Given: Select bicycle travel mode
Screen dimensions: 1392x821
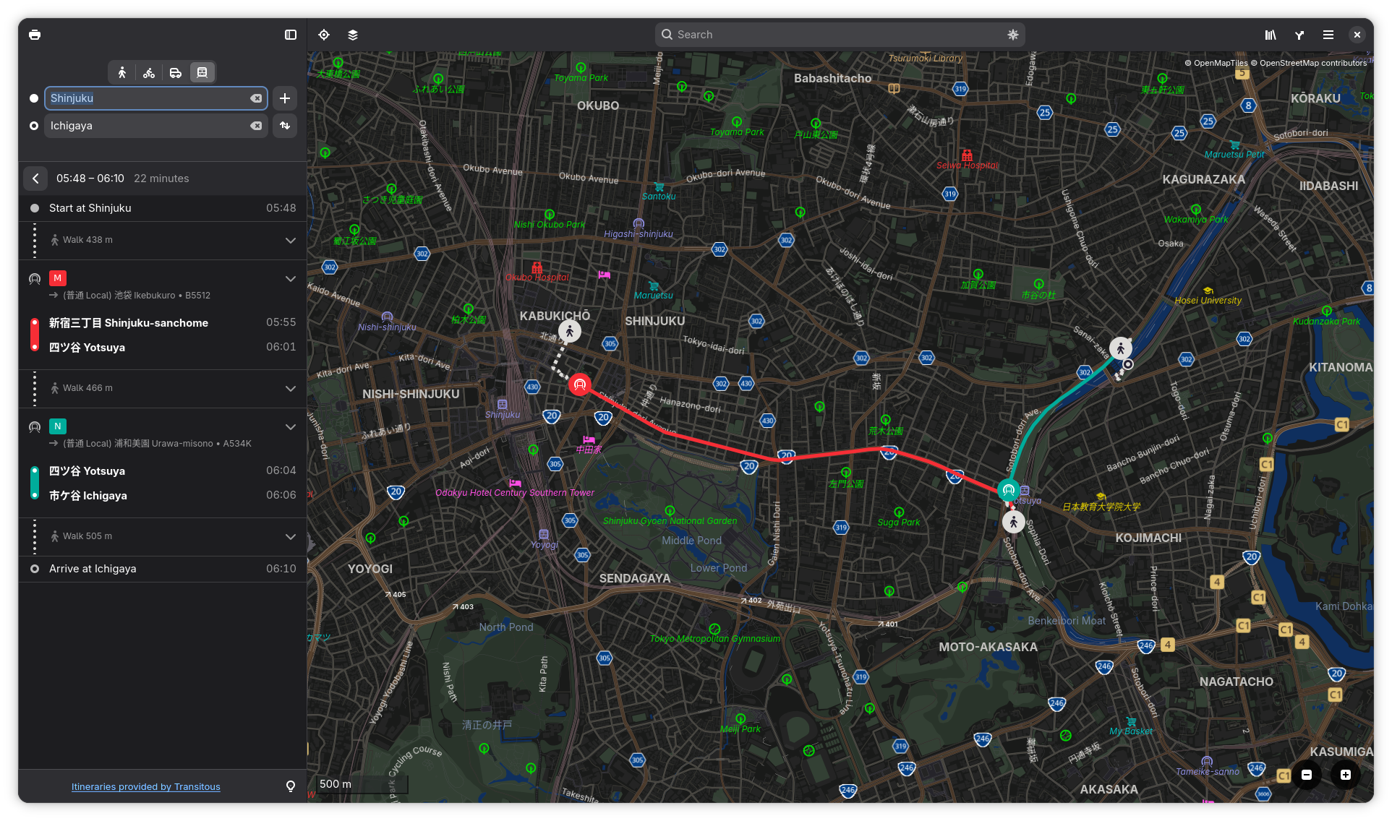Looking at the screenshot, I should point(149,72).
